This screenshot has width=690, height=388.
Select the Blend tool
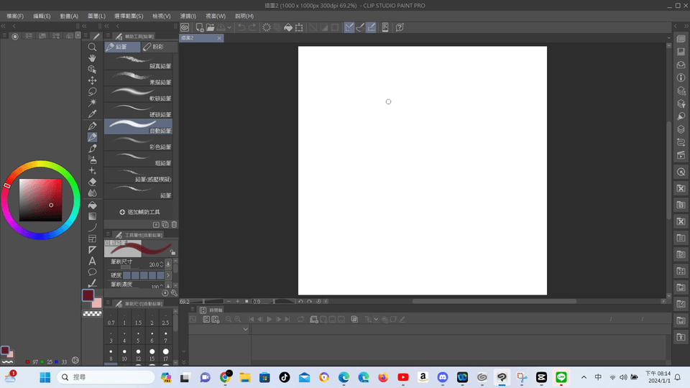tap(92, 193)
